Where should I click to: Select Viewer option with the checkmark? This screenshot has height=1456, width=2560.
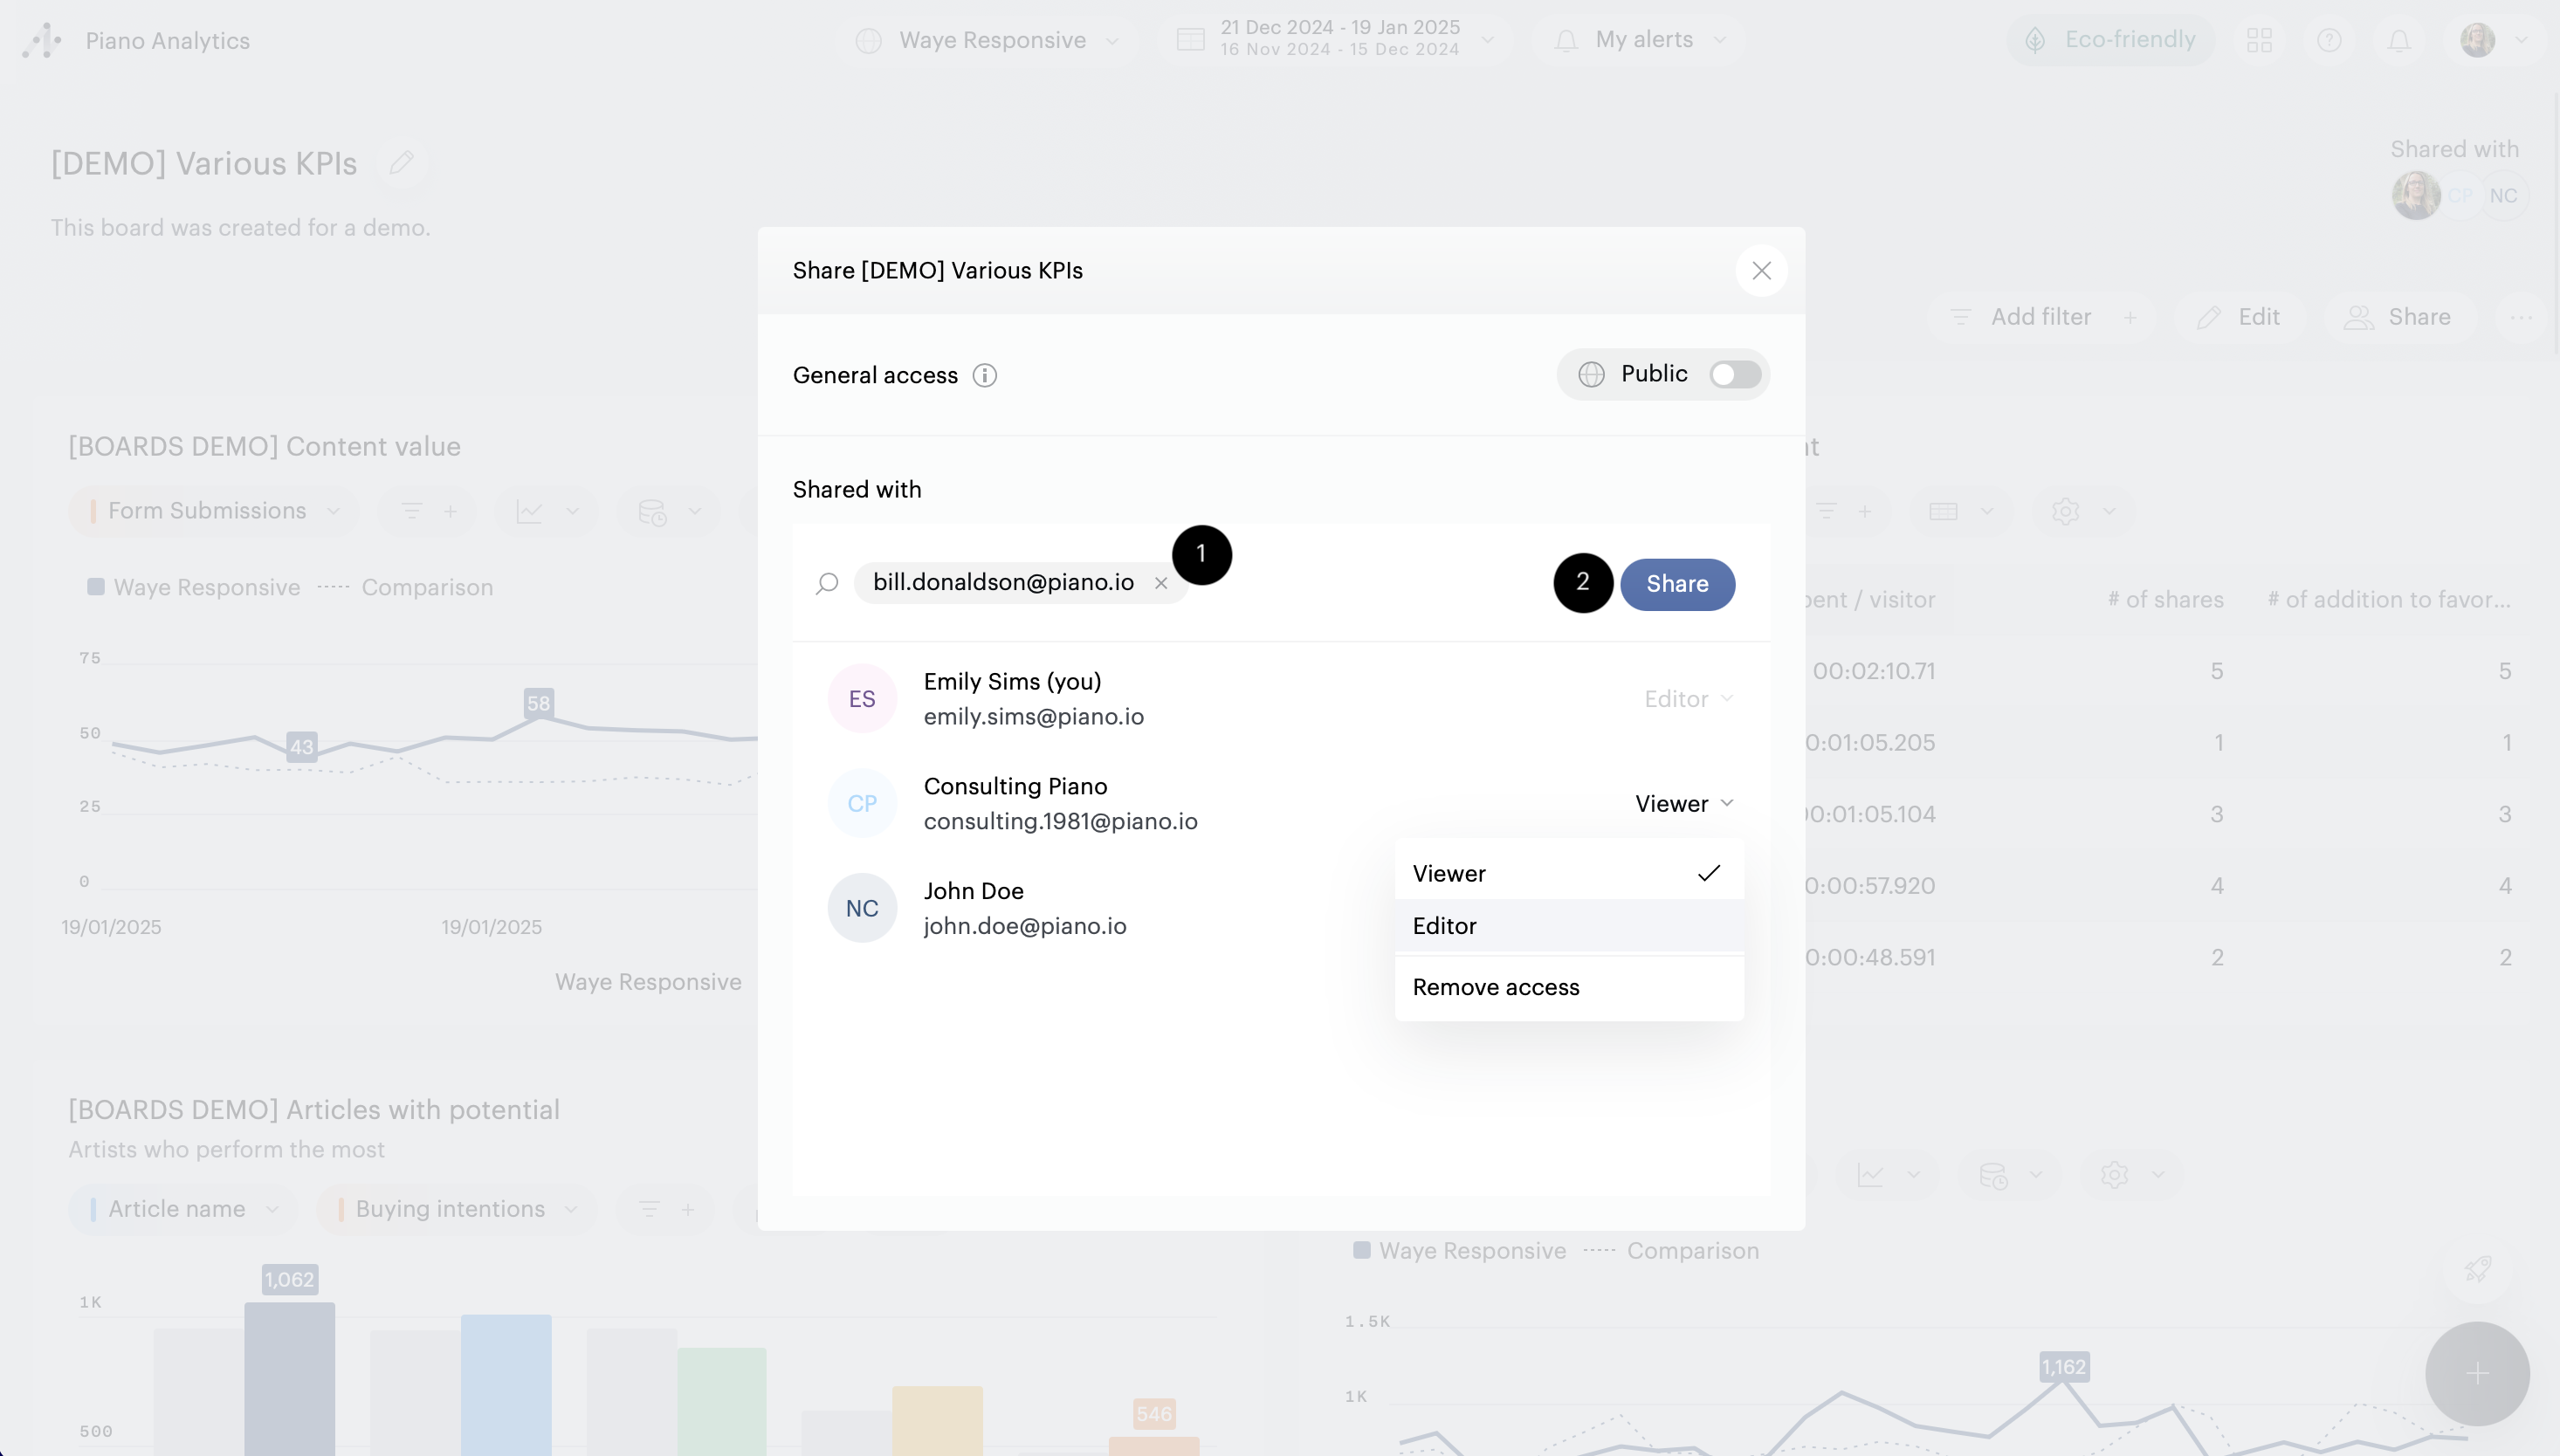pos(1567,873)
